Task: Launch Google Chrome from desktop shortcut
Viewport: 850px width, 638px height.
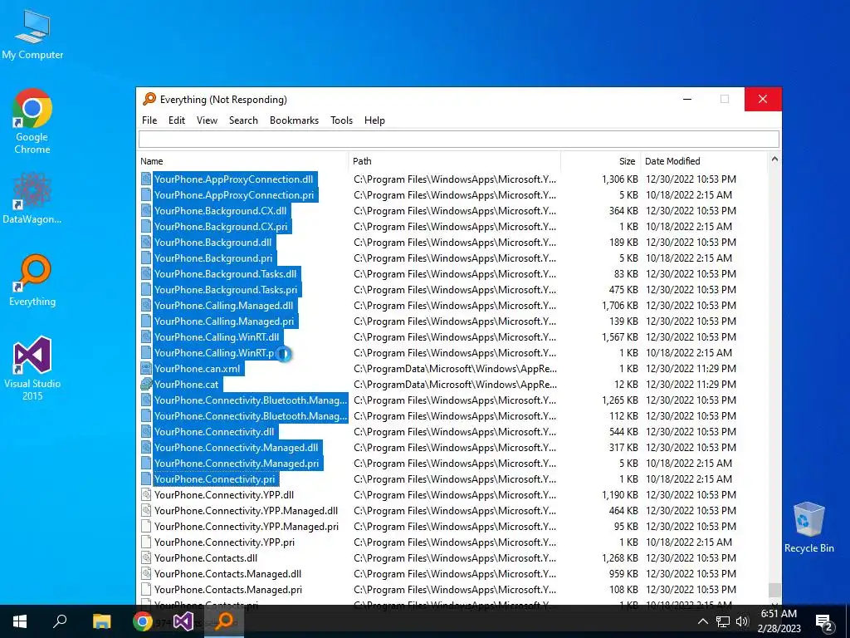Action: point(32,121)
